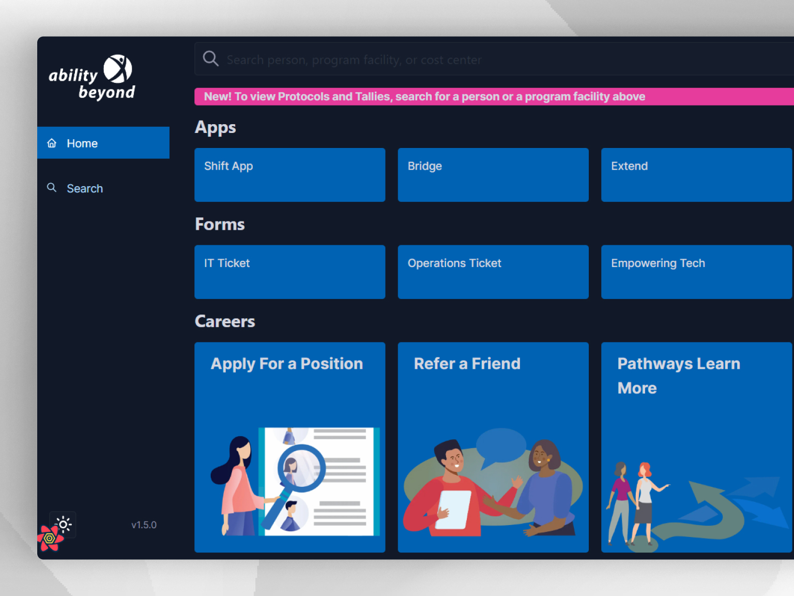This screenshot has height=596, width=794.
Task: Toggle light mode with the sun icon
Action: tap(63, 524)
